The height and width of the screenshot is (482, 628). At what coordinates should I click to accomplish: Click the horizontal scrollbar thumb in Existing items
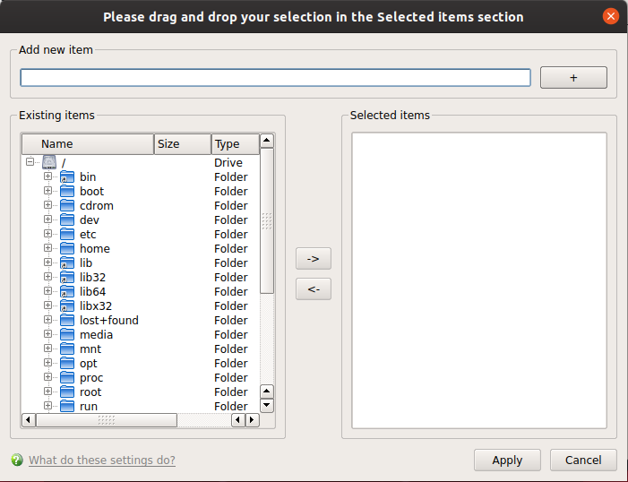[x=107, y=420]
